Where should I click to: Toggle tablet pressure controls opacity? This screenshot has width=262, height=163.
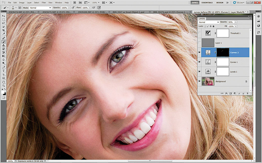[73, 8]
